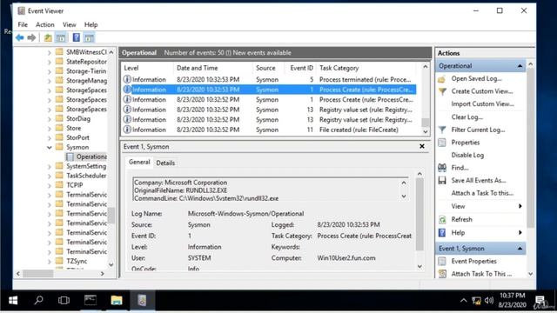This screenshot has width=557, height=313.
Task: Click the event list scroll down arrow
Action: coord(426,131)
